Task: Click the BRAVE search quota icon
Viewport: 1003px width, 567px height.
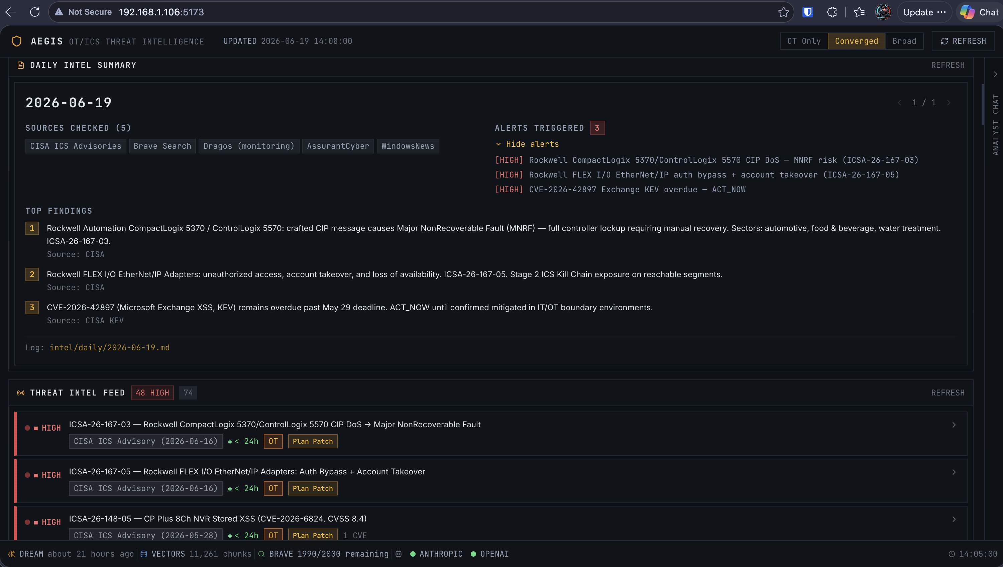Action: point(261,554)
